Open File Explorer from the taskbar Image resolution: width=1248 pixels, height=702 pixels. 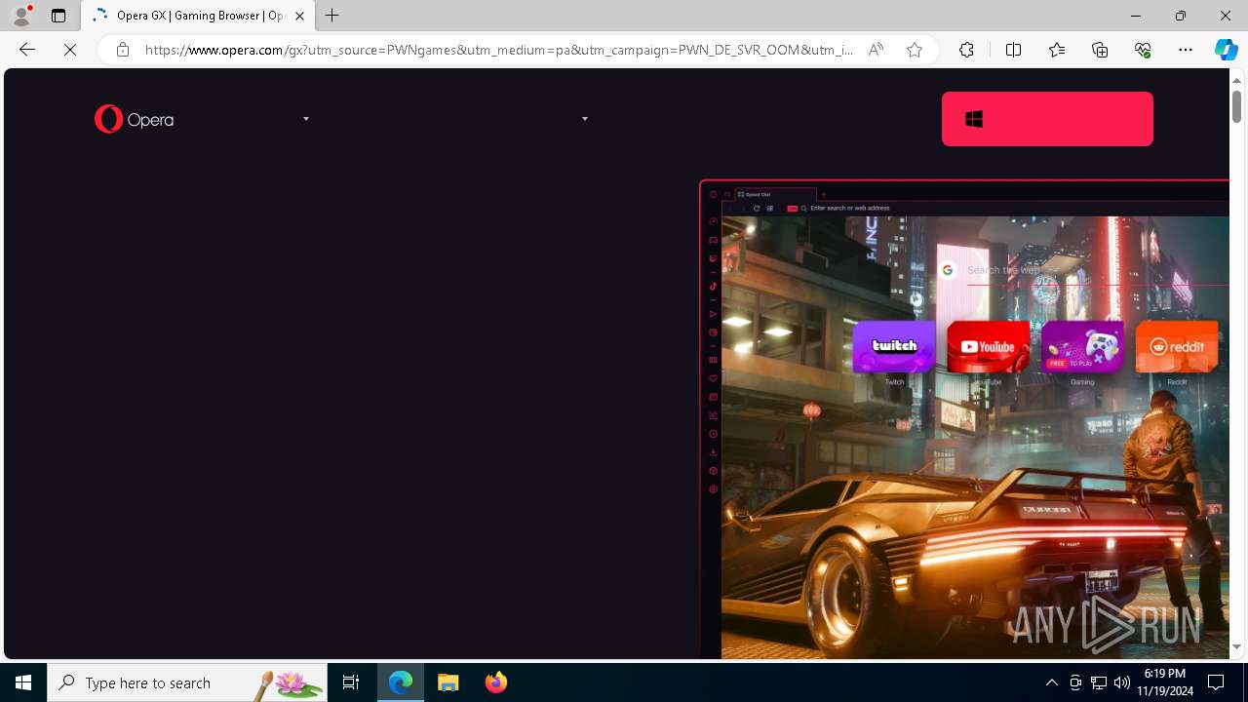(448, 682)
